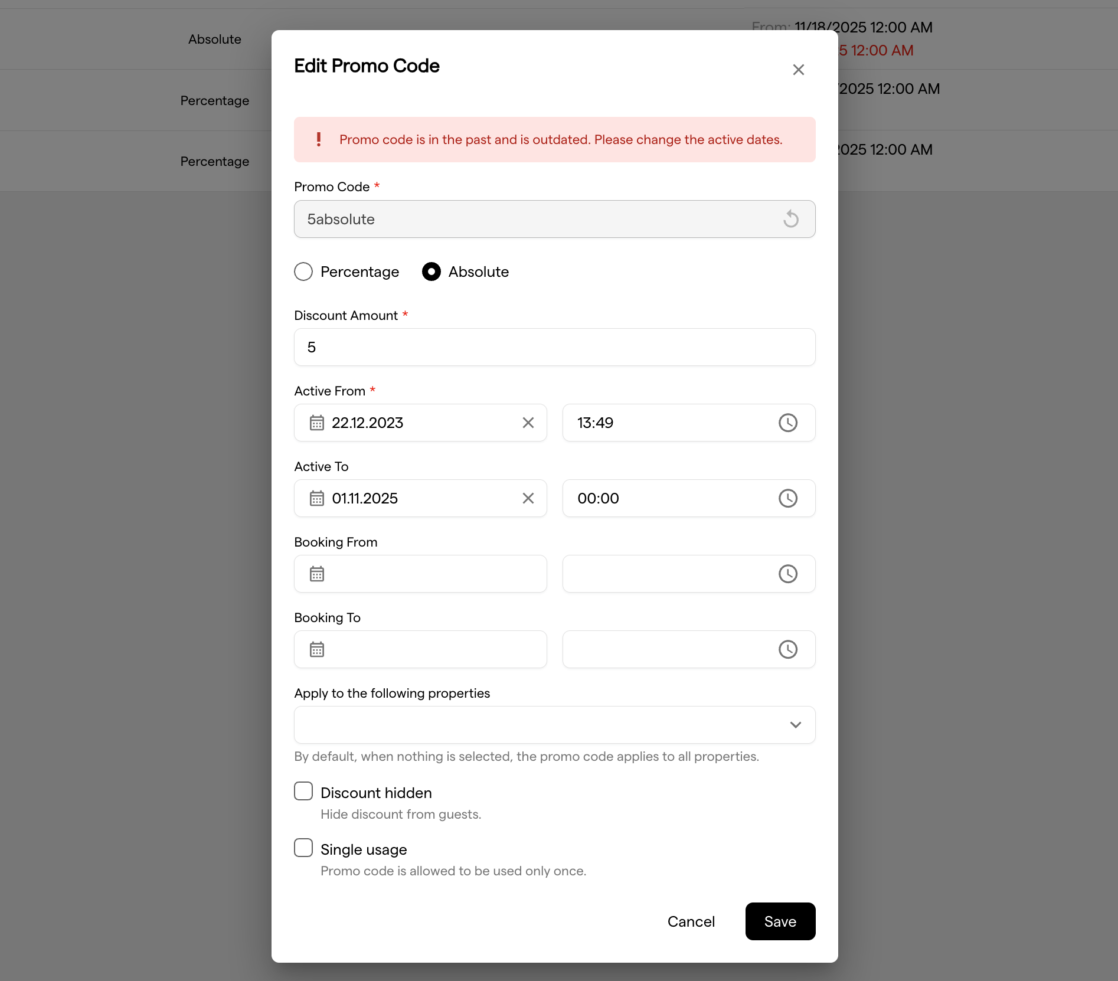The height and width of the screenshot is (981, 1118).
Task: Clear the Active From date 22.12.2023
Action: 528,423
